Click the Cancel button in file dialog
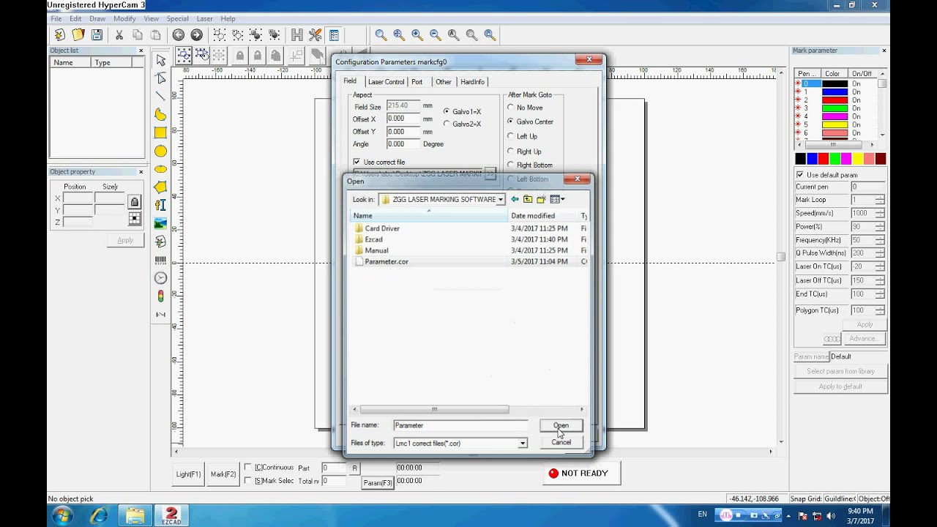This screenshot has width=937, height=527. 561,442
